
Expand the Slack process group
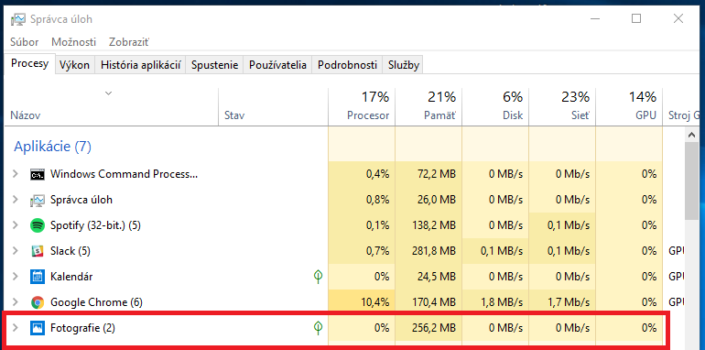point(16,251)
